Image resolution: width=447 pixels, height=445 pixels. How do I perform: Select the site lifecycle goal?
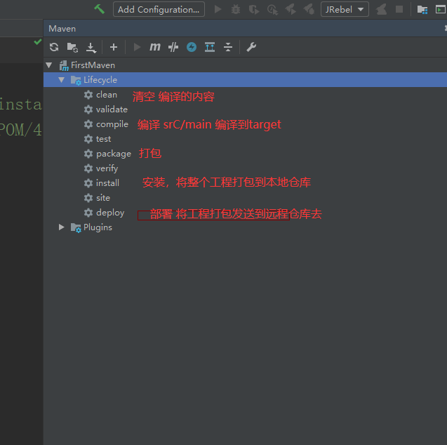103,198
